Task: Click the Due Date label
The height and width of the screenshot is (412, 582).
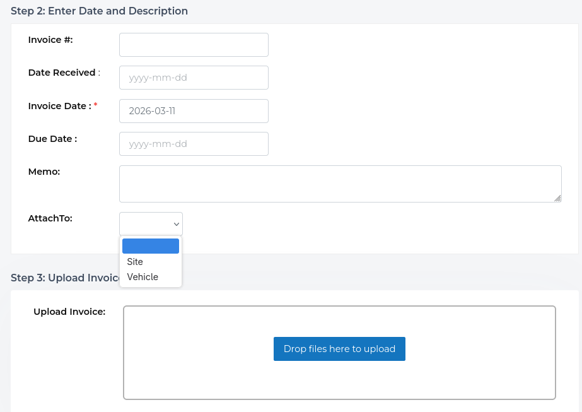Action: (x=52, y=139)
